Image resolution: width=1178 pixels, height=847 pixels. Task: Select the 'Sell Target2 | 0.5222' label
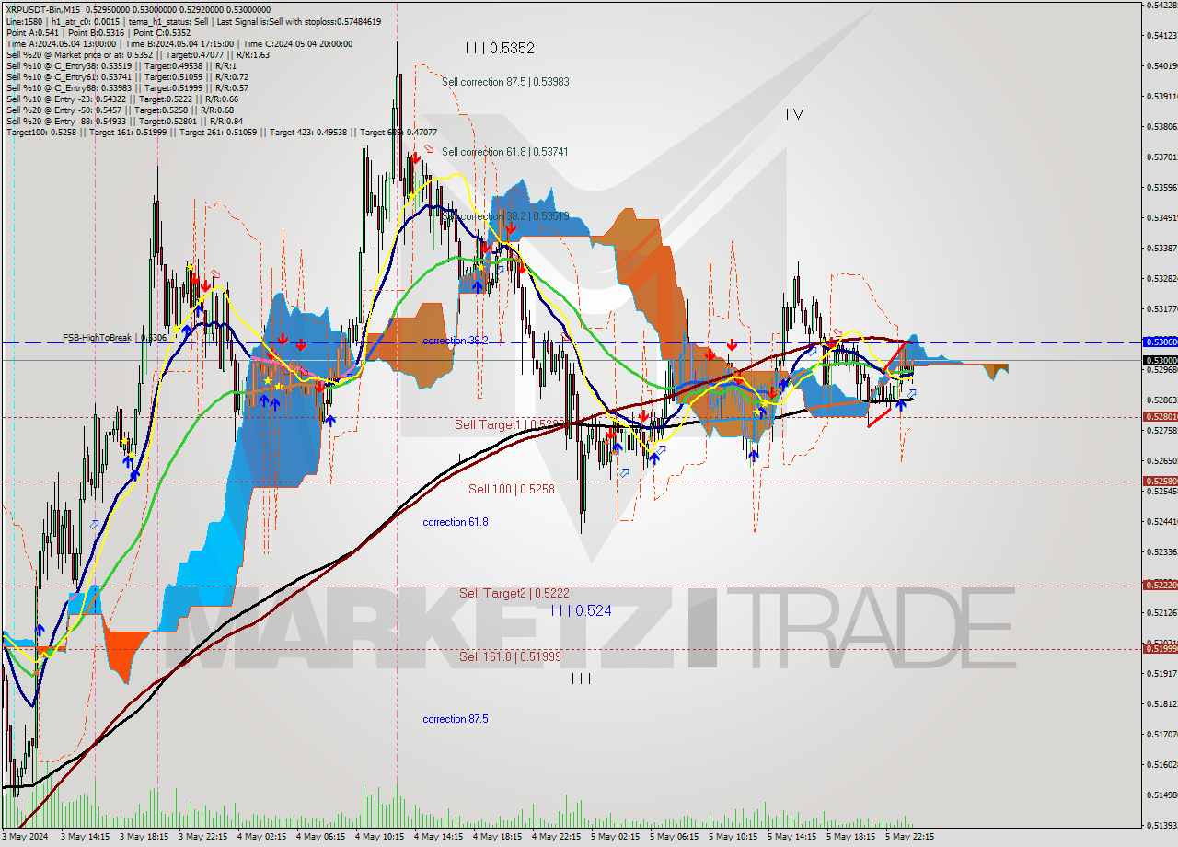point(514,594)
